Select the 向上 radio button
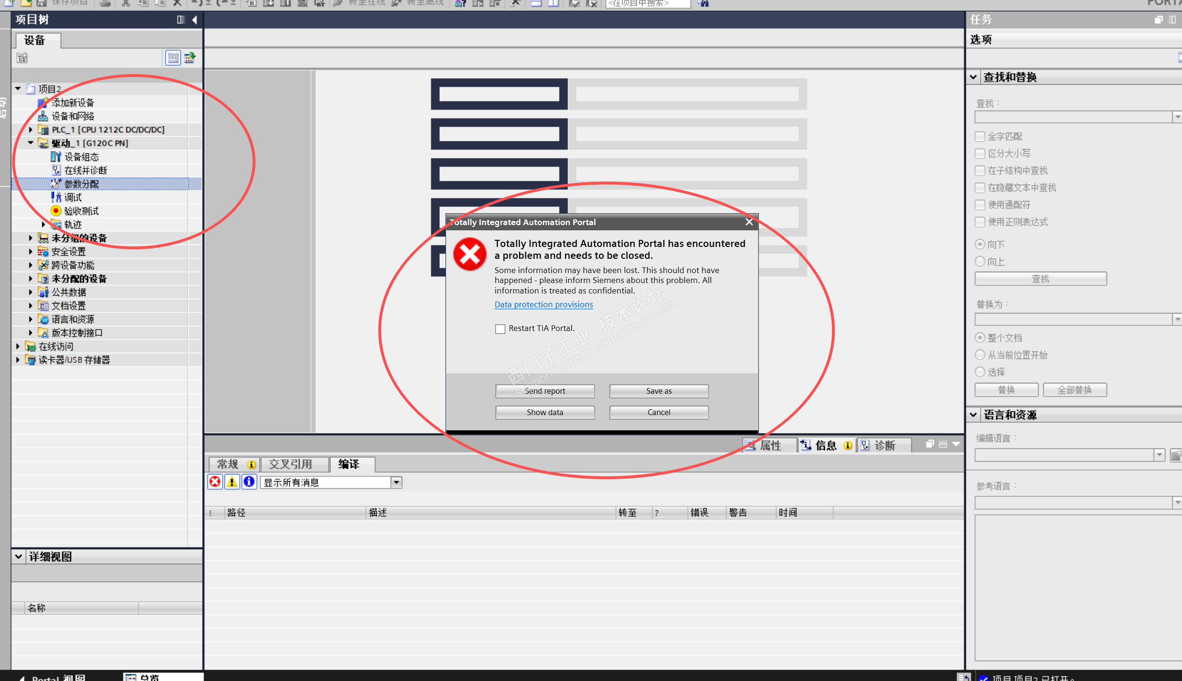Viewport: 1182px width, 681px height. tap(980, 262)
